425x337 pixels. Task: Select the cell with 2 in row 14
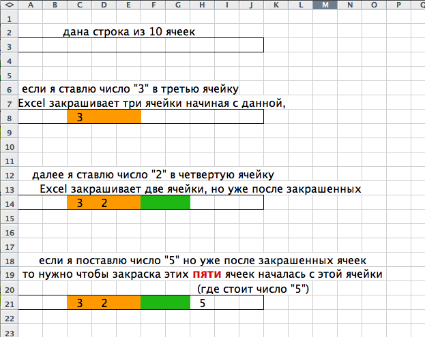[x=104, y=203]
